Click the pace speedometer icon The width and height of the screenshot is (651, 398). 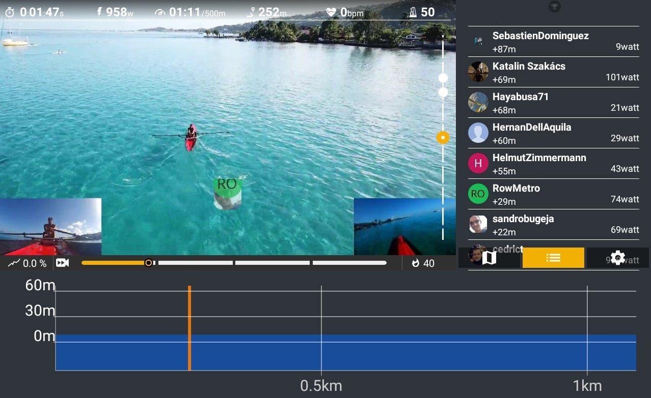coord(160,13)
